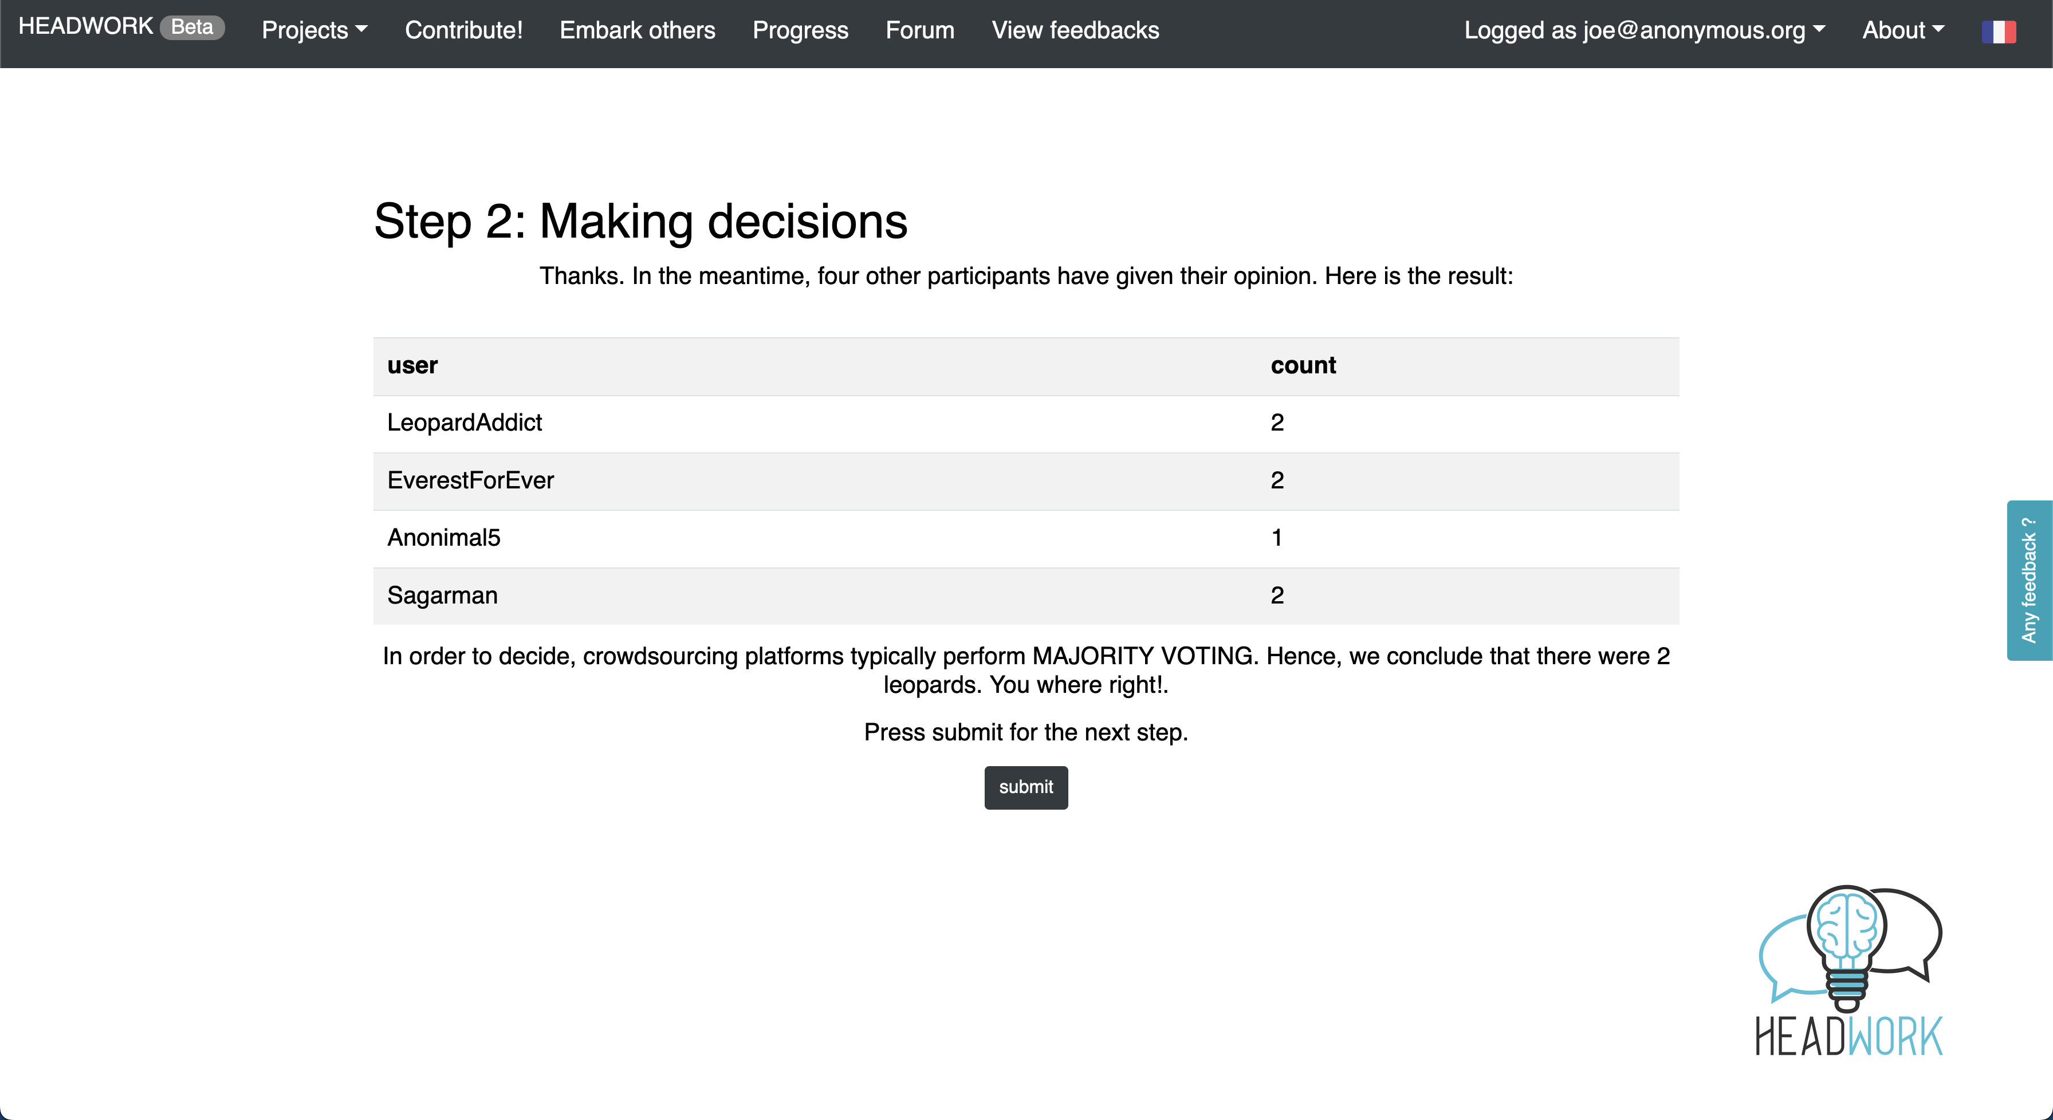This screenshot has width=2053, height=1120.
Task: Open the Progress page
Action: (x=800, y=30)
